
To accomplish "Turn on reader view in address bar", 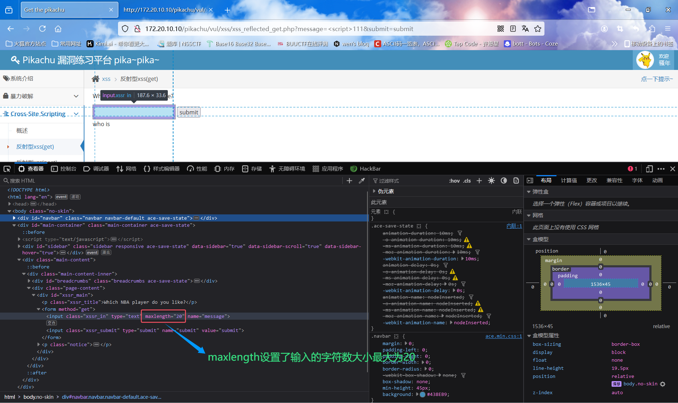I will 513,29.
